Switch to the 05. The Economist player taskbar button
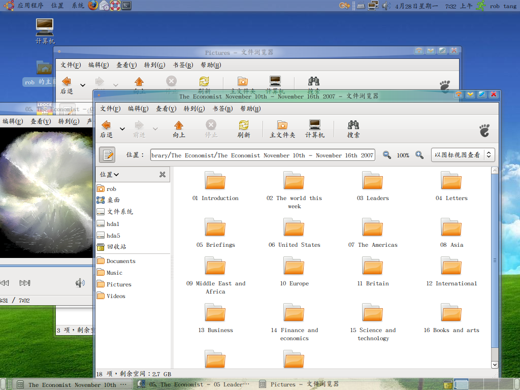 tap(193, 384)
